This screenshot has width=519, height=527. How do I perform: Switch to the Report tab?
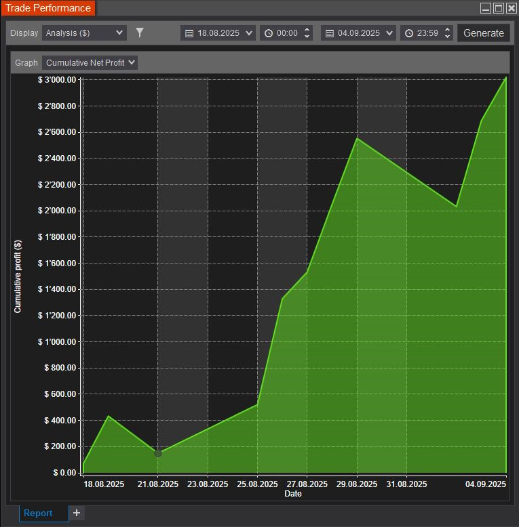(43, 513)
